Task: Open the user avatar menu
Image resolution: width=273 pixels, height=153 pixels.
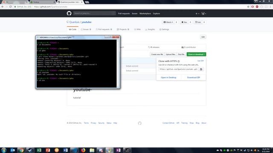Action: 204,14
